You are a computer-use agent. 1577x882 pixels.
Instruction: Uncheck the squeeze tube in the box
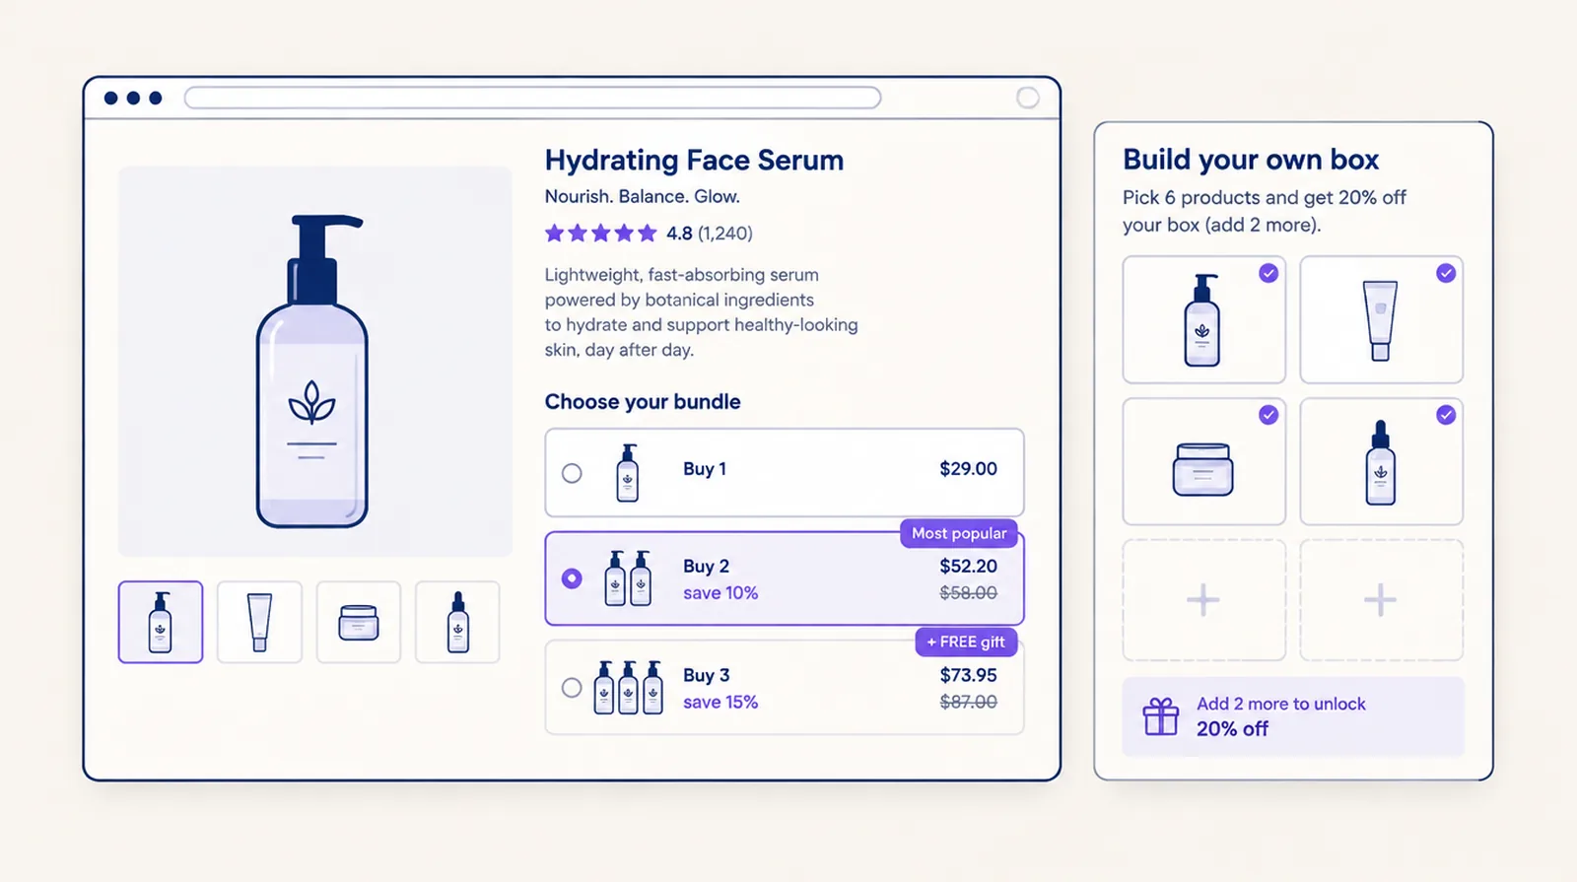(x=1446, y=273)
